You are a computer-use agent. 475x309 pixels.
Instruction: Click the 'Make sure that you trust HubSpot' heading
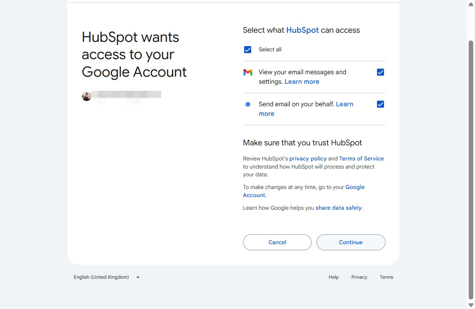click(x=302, y=143)
